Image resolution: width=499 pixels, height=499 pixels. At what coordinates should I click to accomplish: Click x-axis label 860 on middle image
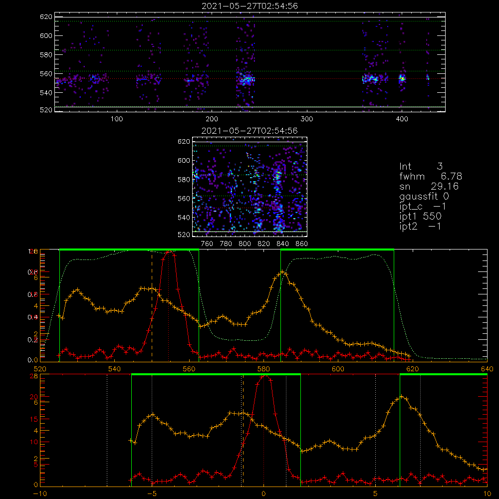[x=302, y=244]
